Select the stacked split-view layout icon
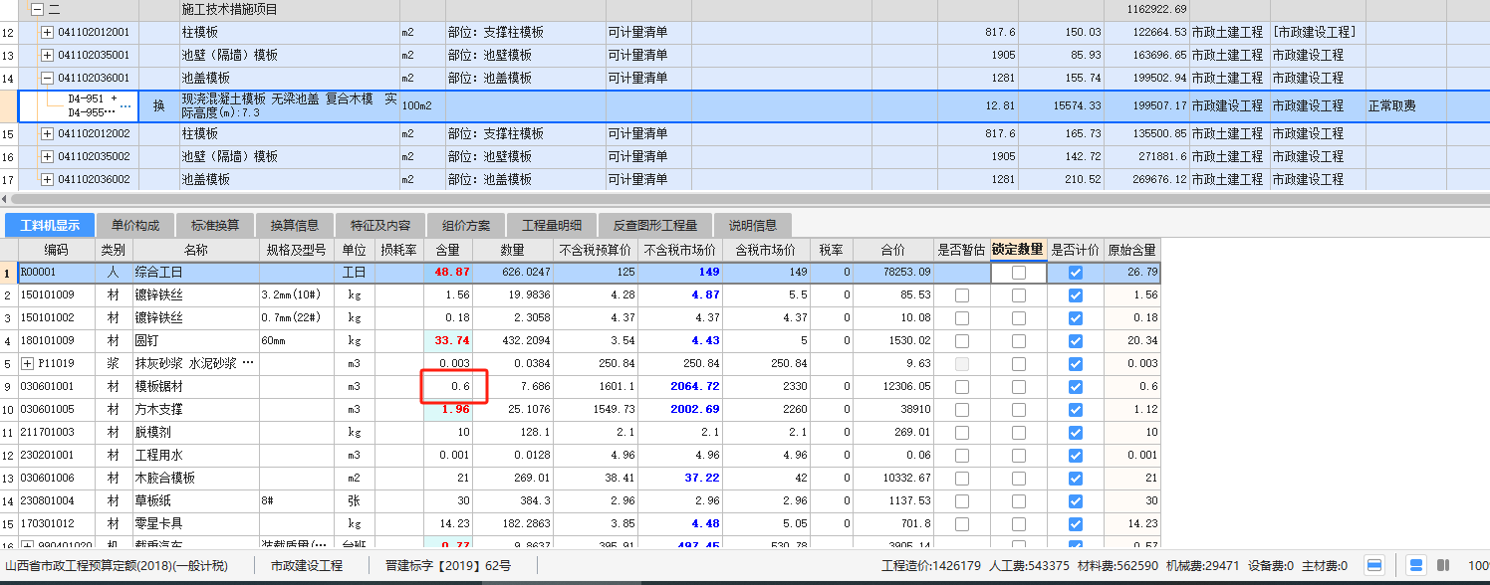The width and height of the screenshot is (1490, 585). coord(1415,565)
